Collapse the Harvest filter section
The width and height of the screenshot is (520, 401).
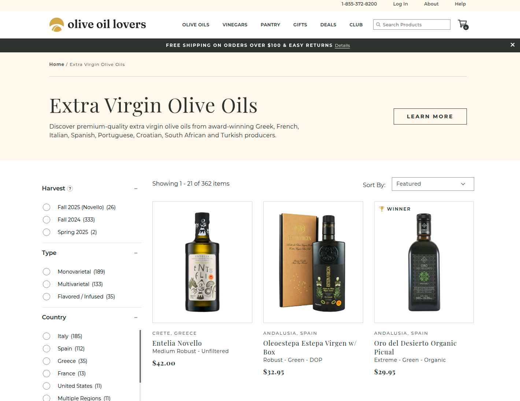[136, 189]
